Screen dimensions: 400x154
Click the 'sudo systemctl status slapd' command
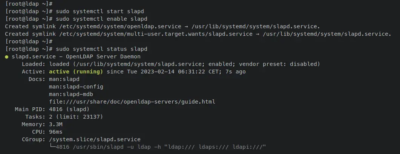[x=101, y=49]
